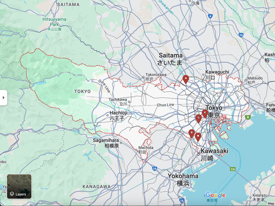Image resolution: width=275 pixels, height=206 pixels.
Task: Click the Kawaguchi 川口 label
Action: 217,75
